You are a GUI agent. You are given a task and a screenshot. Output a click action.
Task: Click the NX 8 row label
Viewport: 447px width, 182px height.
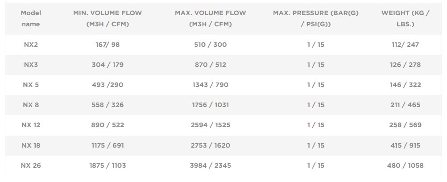click(x=31, y=105)
